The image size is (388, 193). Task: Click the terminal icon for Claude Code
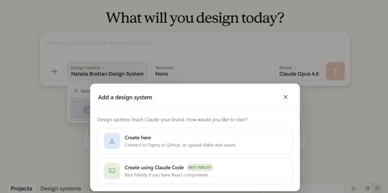click(x=112, y=171)
